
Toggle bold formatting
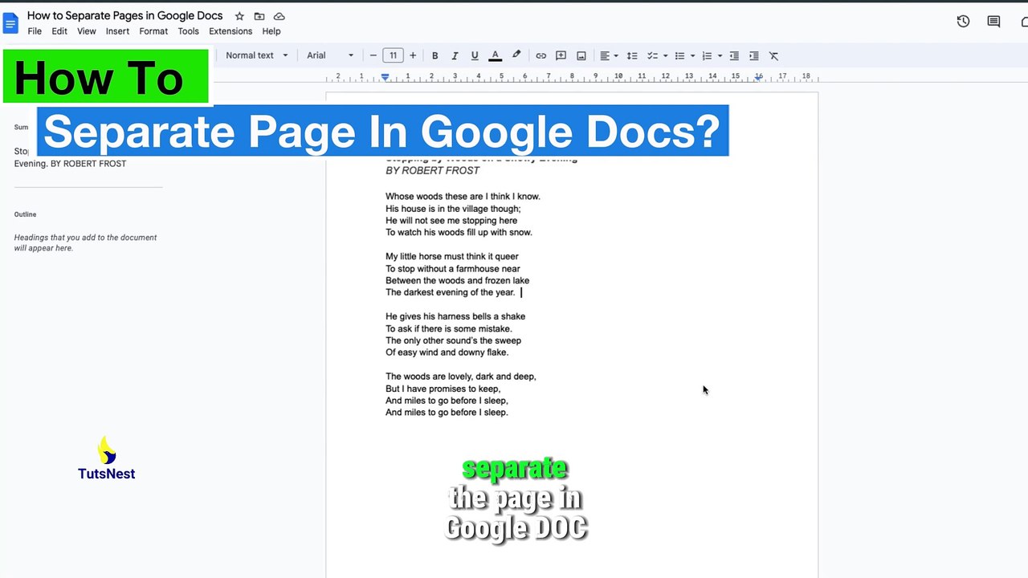tap(434, 55)
